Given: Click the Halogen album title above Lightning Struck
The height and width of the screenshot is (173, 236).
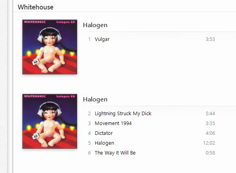Looking at the screenshot, I should coord(95,99).
